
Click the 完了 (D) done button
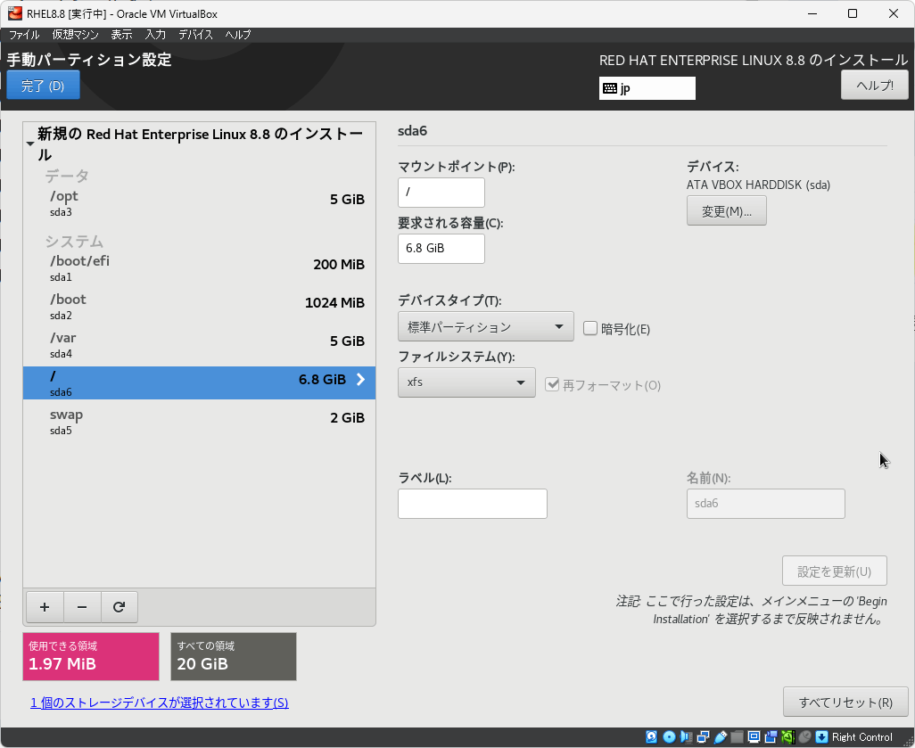click(x=43, y=86)
